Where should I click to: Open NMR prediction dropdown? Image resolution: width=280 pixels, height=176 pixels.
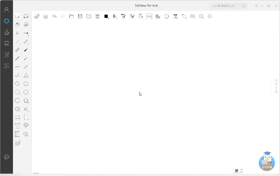pyautogui.click(x=175, y=16)
